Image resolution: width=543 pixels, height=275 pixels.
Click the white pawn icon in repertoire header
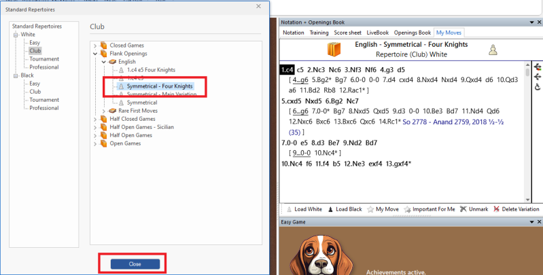point(493,50)
